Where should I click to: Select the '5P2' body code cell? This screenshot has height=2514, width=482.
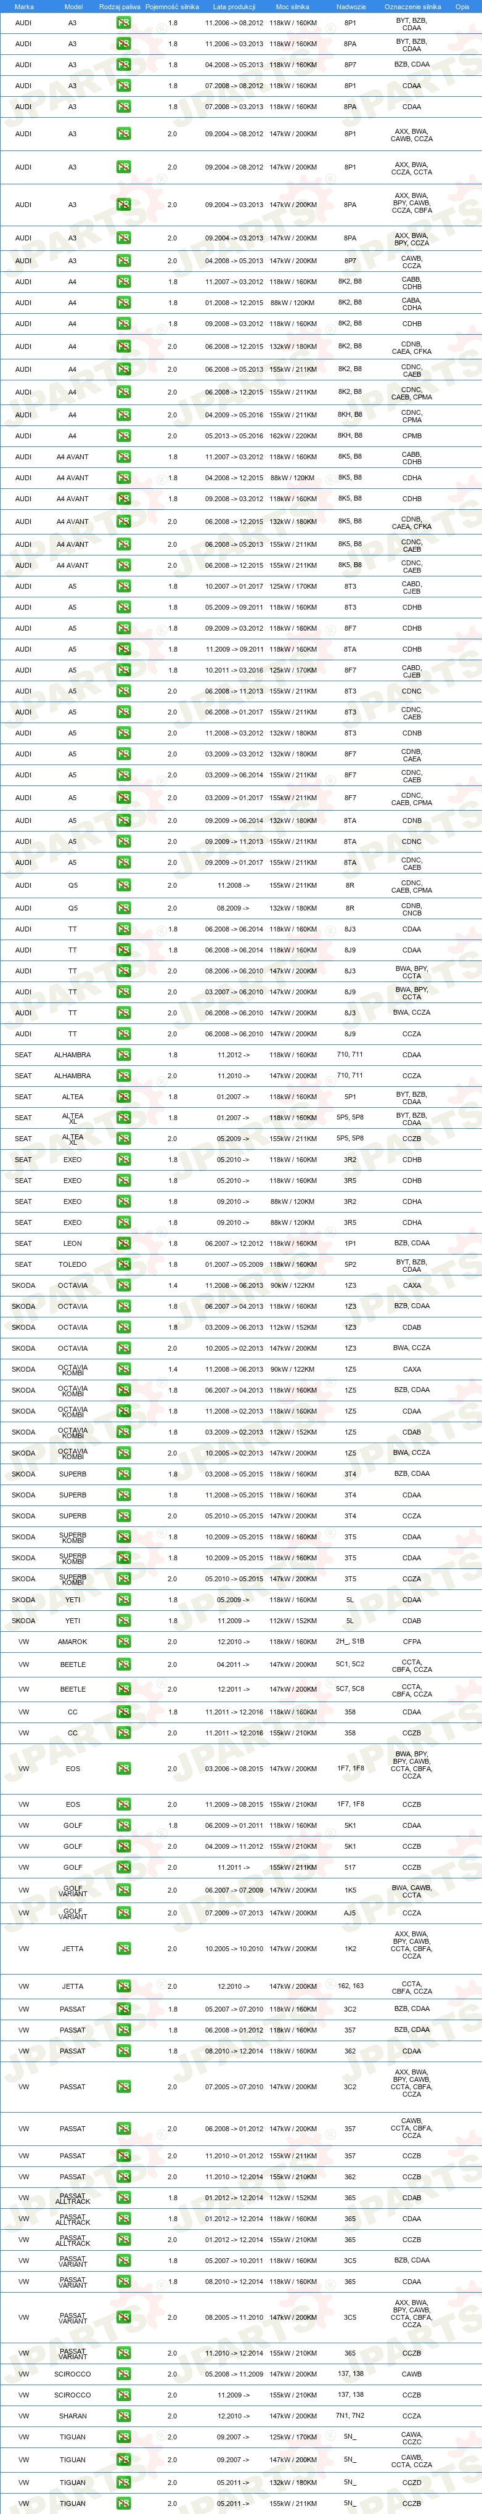click(x=350, y=1265)
